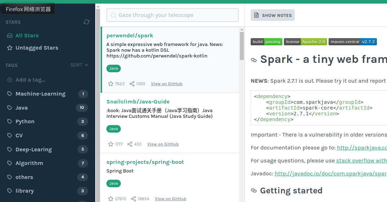Open the tags SORT dropdown
Viewport: 387px width, 202px height.
79,65
